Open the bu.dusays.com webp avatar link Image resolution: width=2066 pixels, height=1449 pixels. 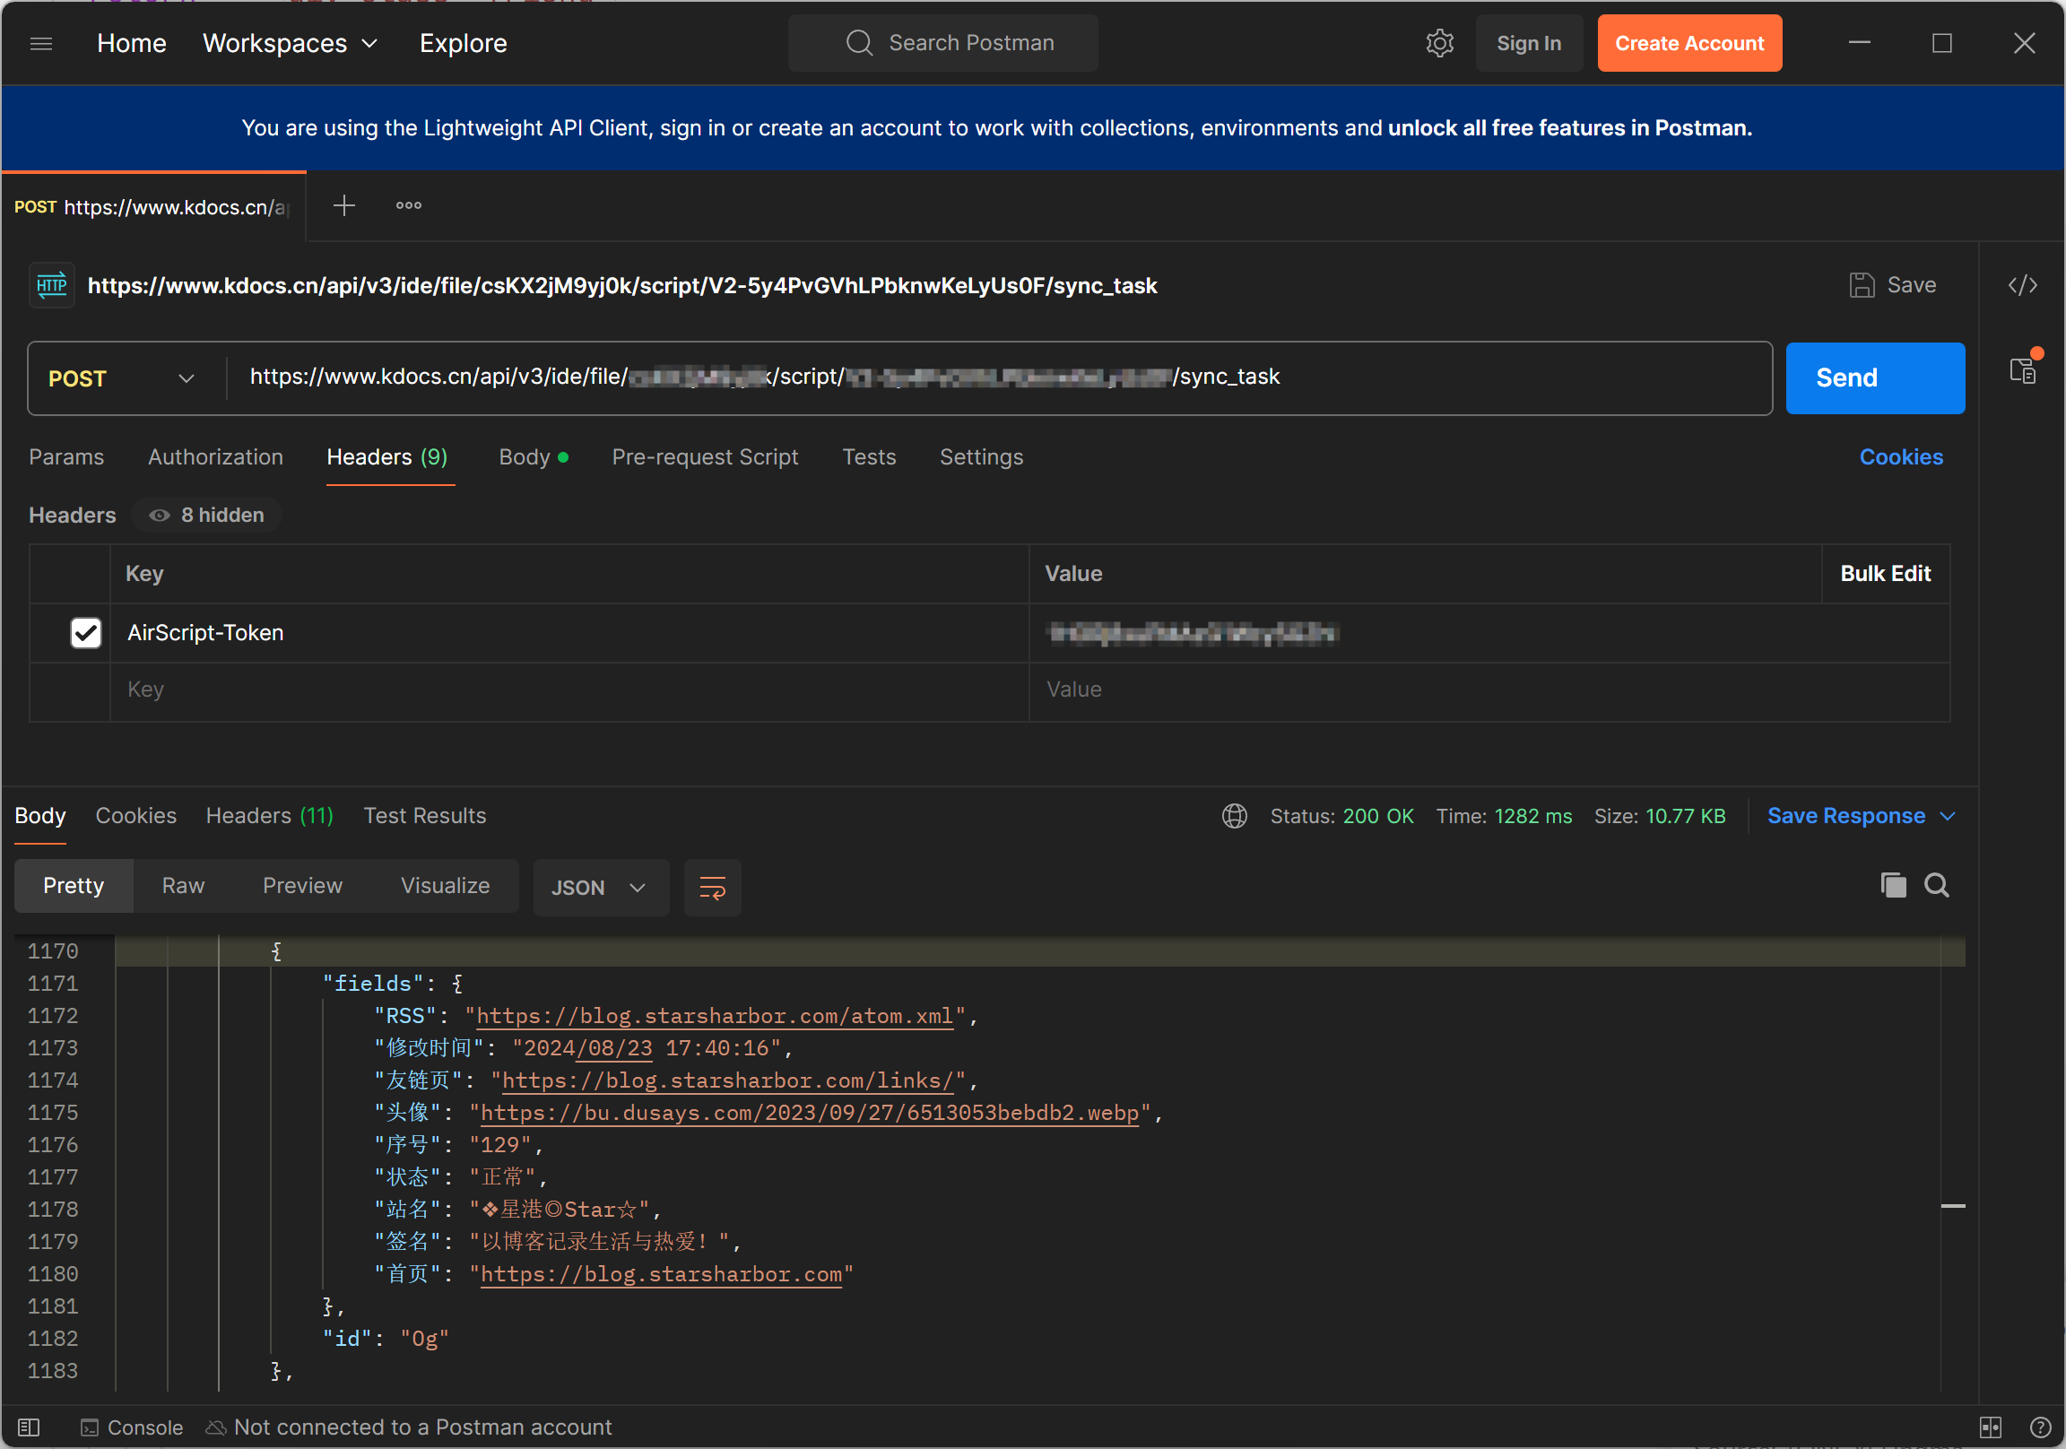tap(810, 1114)
